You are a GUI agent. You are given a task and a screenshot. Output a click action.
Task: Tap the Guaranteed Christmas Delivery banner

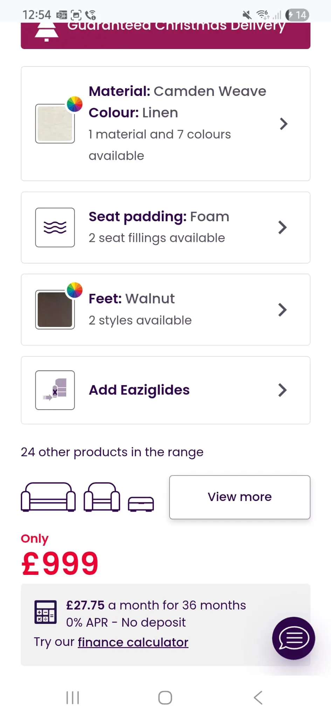coord(175,35)
